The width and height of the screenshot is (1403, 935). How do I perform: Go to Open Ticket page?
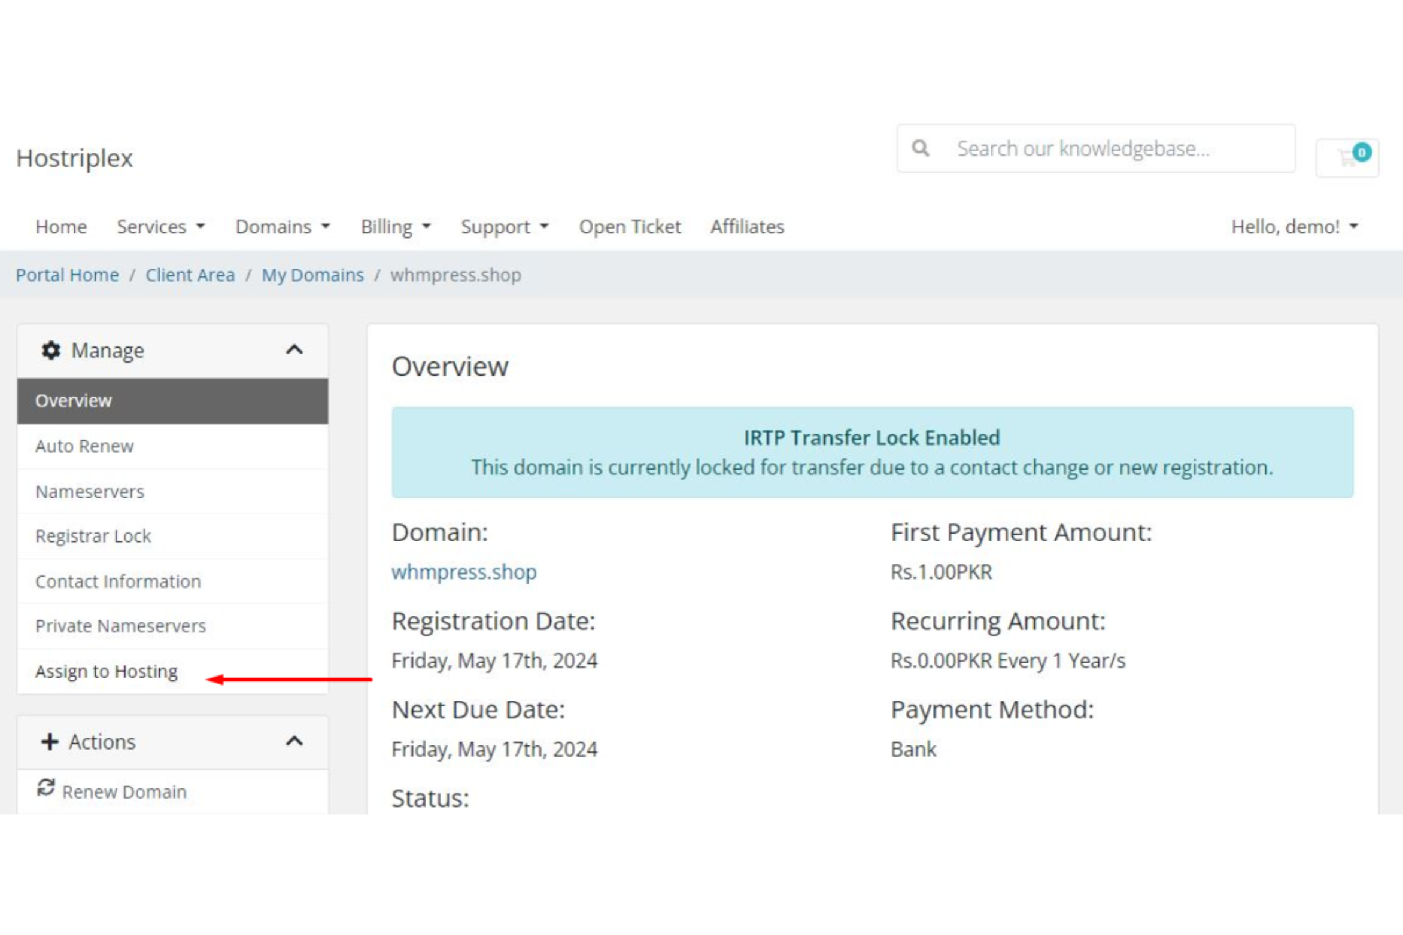tap(629, 227)
